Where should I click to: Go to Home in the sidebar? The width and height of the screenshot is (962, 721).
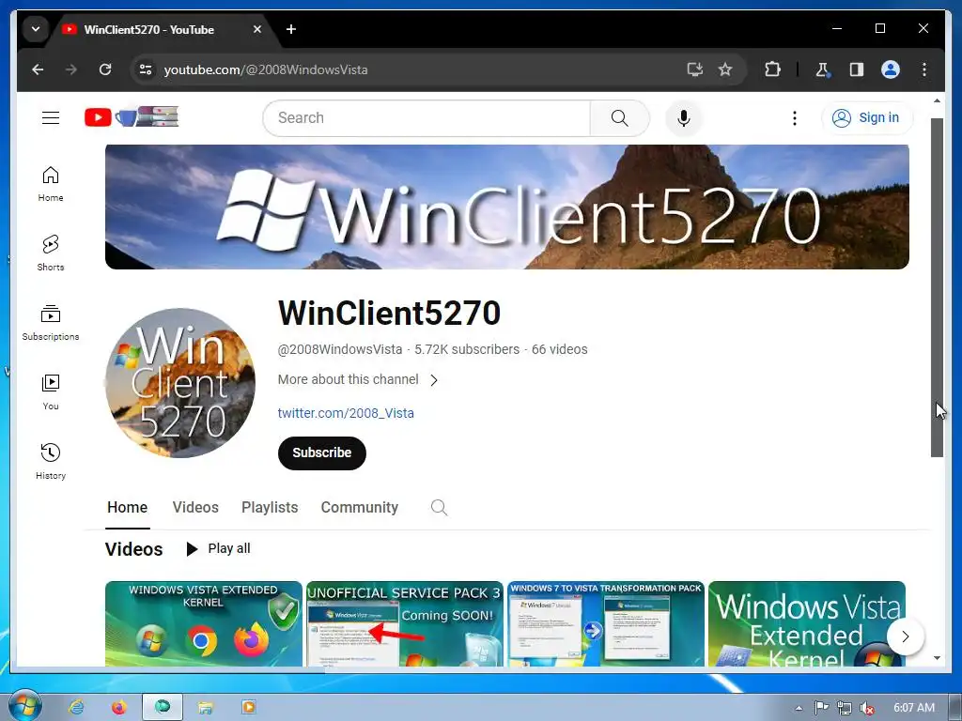[x=51, y=183]
